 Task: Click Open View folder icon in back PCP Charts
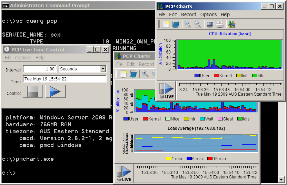coord(133,74)
